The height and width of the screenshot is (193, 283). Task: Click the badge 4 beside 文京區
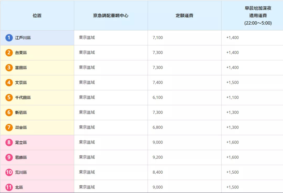(9, 82)
